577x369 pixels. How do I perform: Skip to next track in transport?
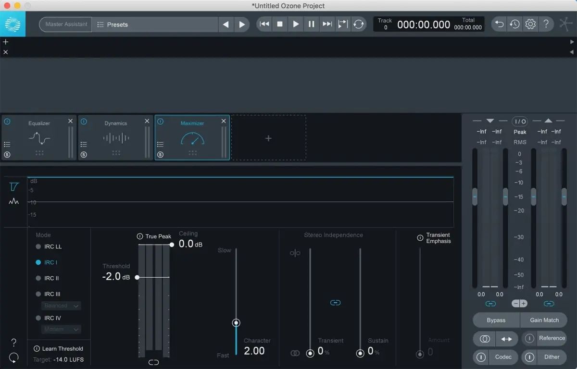327,24
